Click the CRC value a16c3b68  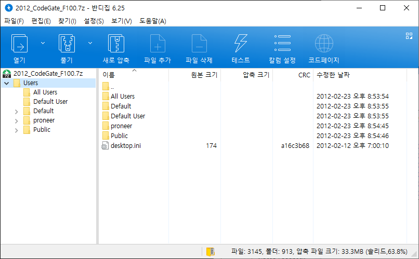click(295, 146)
